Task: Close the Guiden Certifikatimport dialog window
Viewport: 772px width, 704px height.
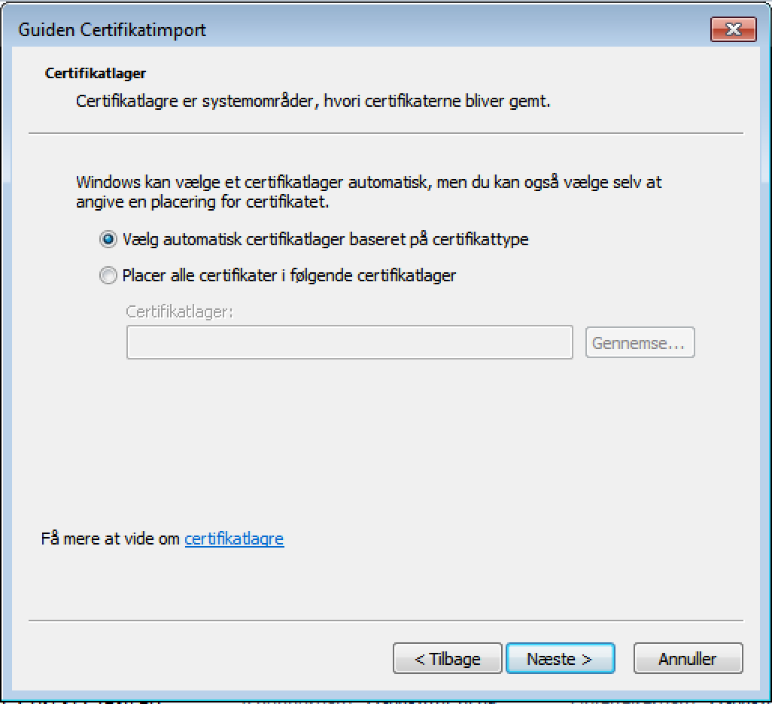Action: pyautogui.click(x=732, y=29)
